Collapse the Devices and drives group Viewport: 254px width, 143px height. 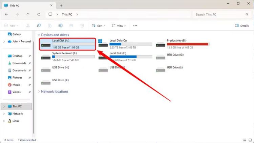[39, 35]
